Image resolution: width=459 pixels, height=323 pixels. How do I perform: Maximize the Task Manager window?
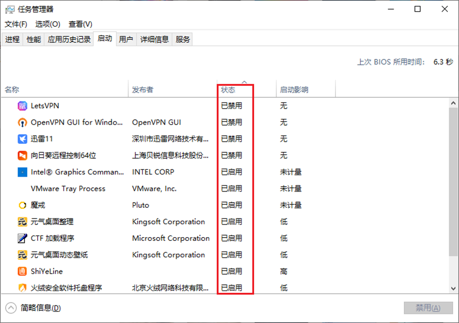coord(418,9)
